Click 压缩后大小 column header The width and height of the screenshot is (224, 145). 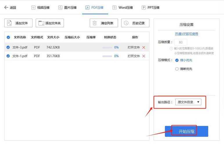point(72,37)
